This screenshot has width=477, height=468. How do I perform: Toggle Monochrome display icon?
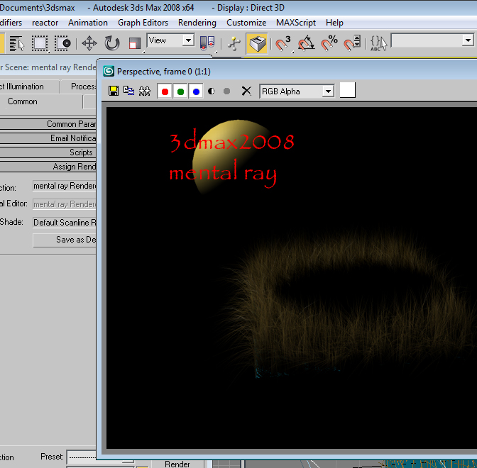pyautogui.click(x=226, y=91)
